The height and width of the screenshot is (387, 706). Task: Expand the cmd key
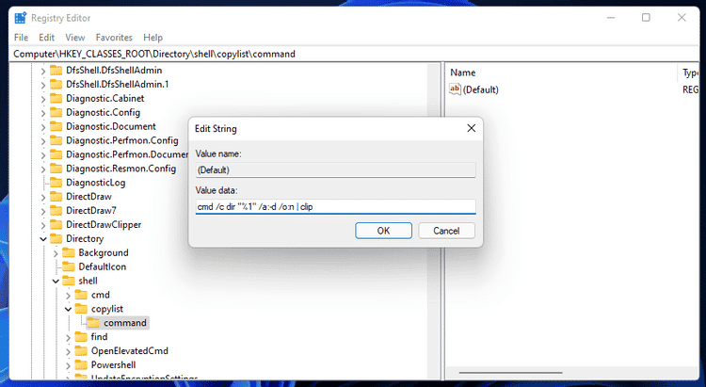[68, 295]
